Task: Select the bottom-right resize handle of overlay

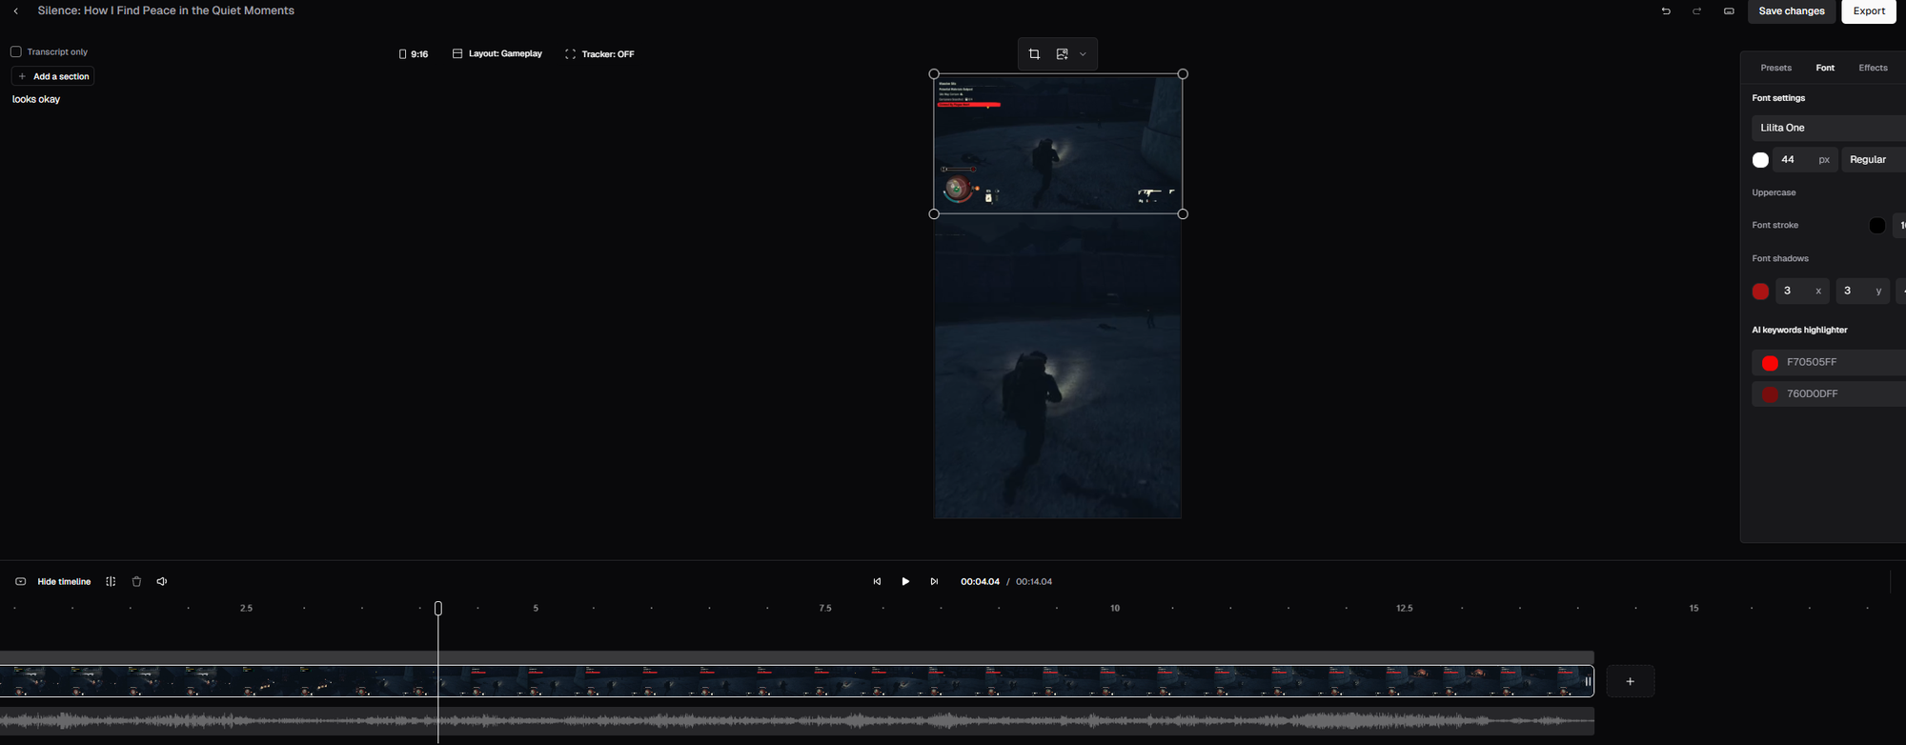Action: (x=1183, y=214)
